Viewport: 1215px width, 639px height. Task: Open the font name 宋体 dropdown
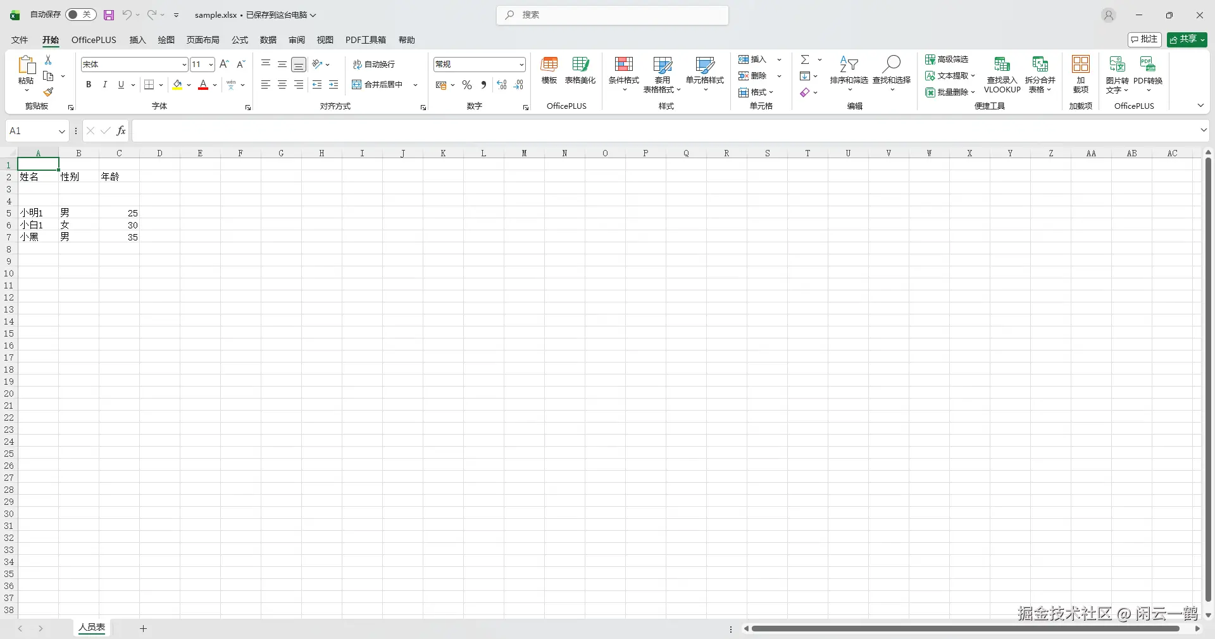pyautogui.click(x=184, y=65)
